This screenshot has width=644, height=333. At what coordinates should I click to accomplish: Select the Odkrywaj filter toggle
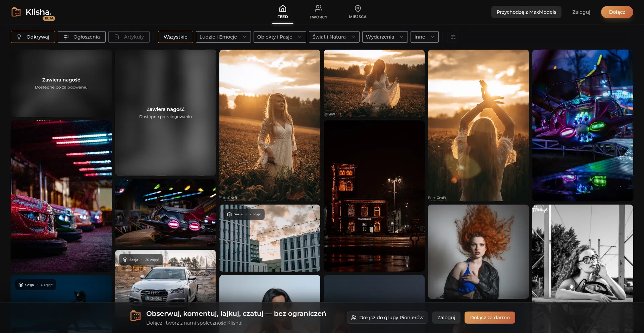(x=33, y=37)
